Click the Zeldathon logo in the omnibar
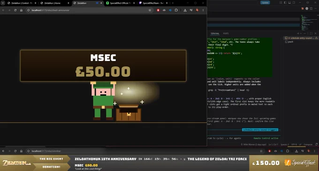This screenshot has height=171, width=319. pyautogui.click(x=17, y=163)
